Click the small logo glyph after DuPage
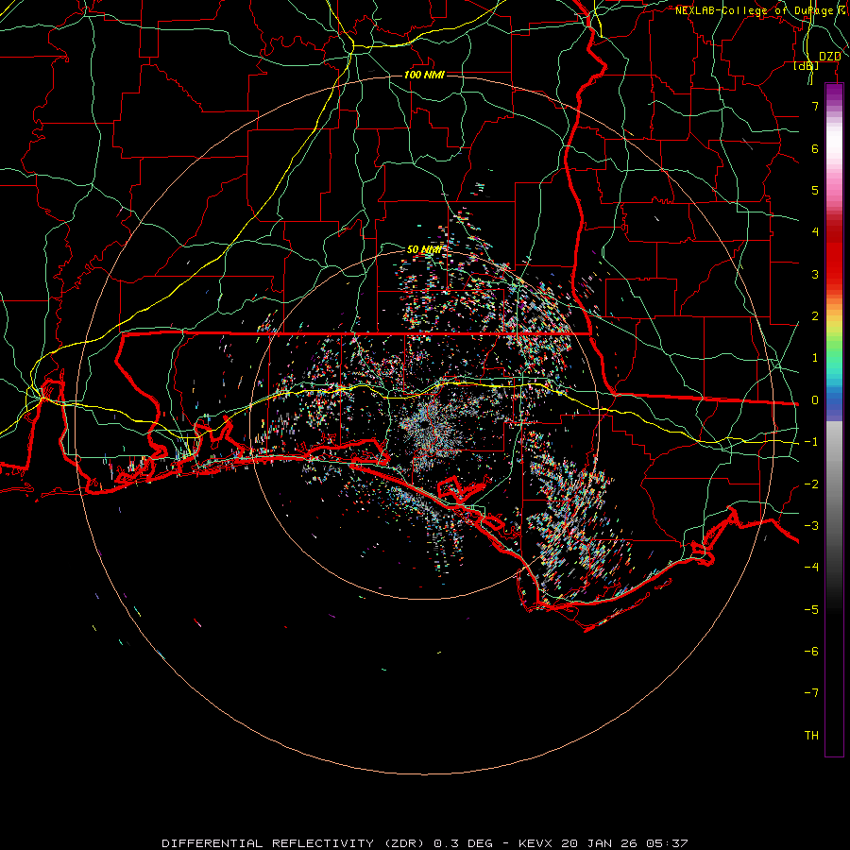Viewport: 850px width, 850px height. pos(841,9)
